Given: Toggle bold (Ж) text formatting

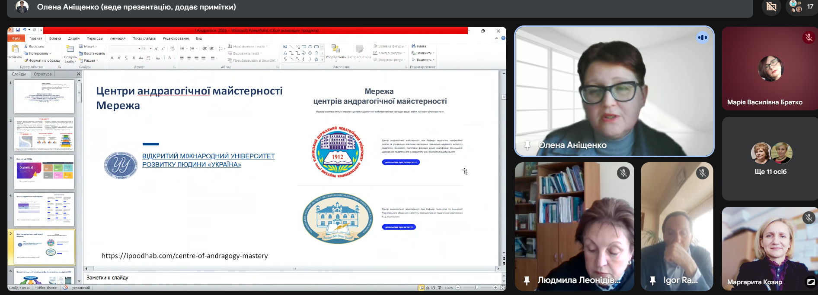Looking at the screenshot, I should (x=112, y=58).
